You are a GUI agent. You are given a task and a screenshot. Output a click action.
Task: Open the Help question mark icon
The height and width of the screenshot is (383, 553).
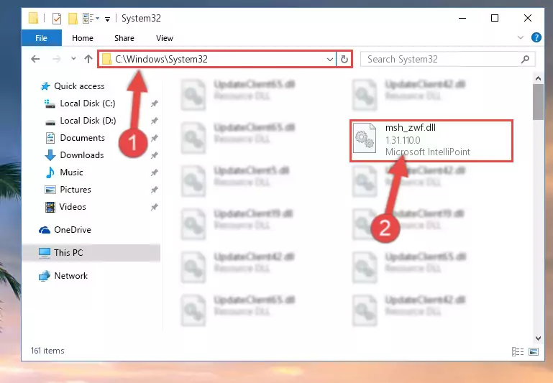(536, 37)
